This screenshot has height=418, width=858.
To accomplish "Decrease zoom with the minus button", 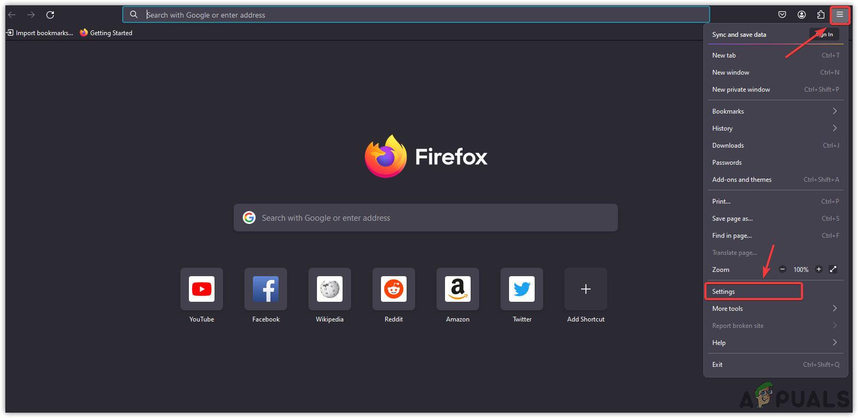I will (x=783, y=269).
